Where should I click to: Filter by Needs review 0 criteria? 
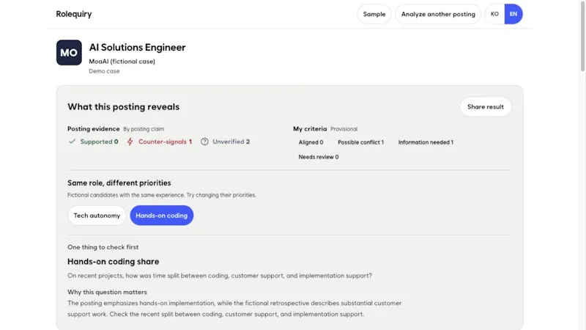(x=319, y=157)
